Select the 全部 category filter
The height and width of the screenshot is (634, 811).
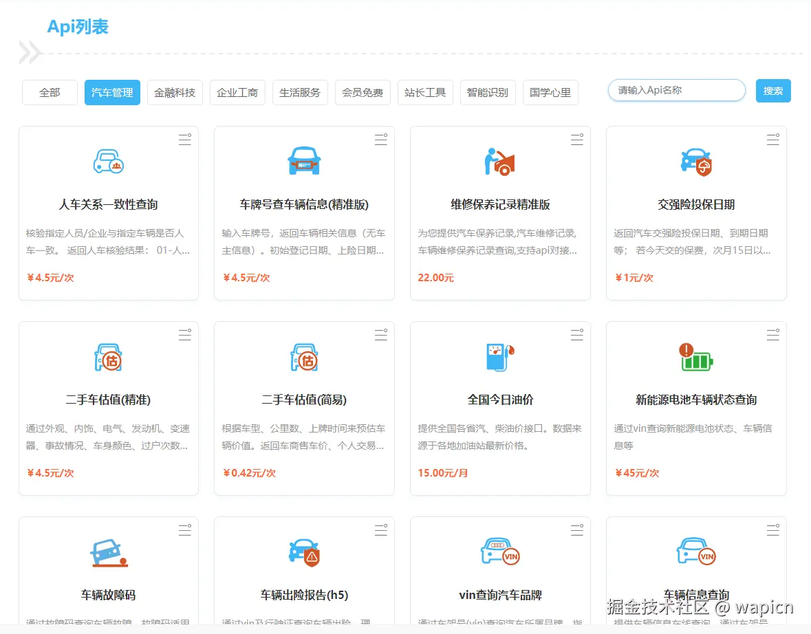pos(49,92)
